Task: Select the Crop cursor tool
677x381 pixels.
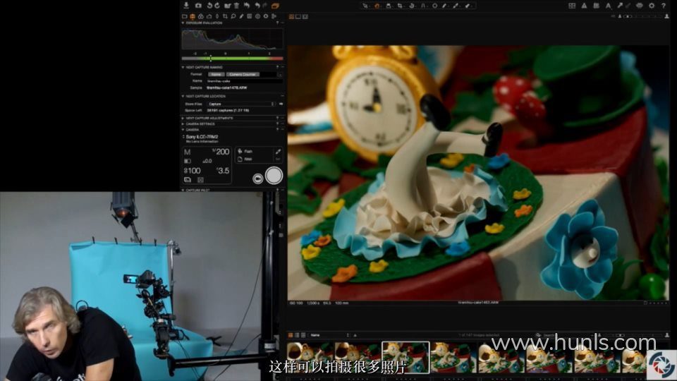Action: [400, 6]
